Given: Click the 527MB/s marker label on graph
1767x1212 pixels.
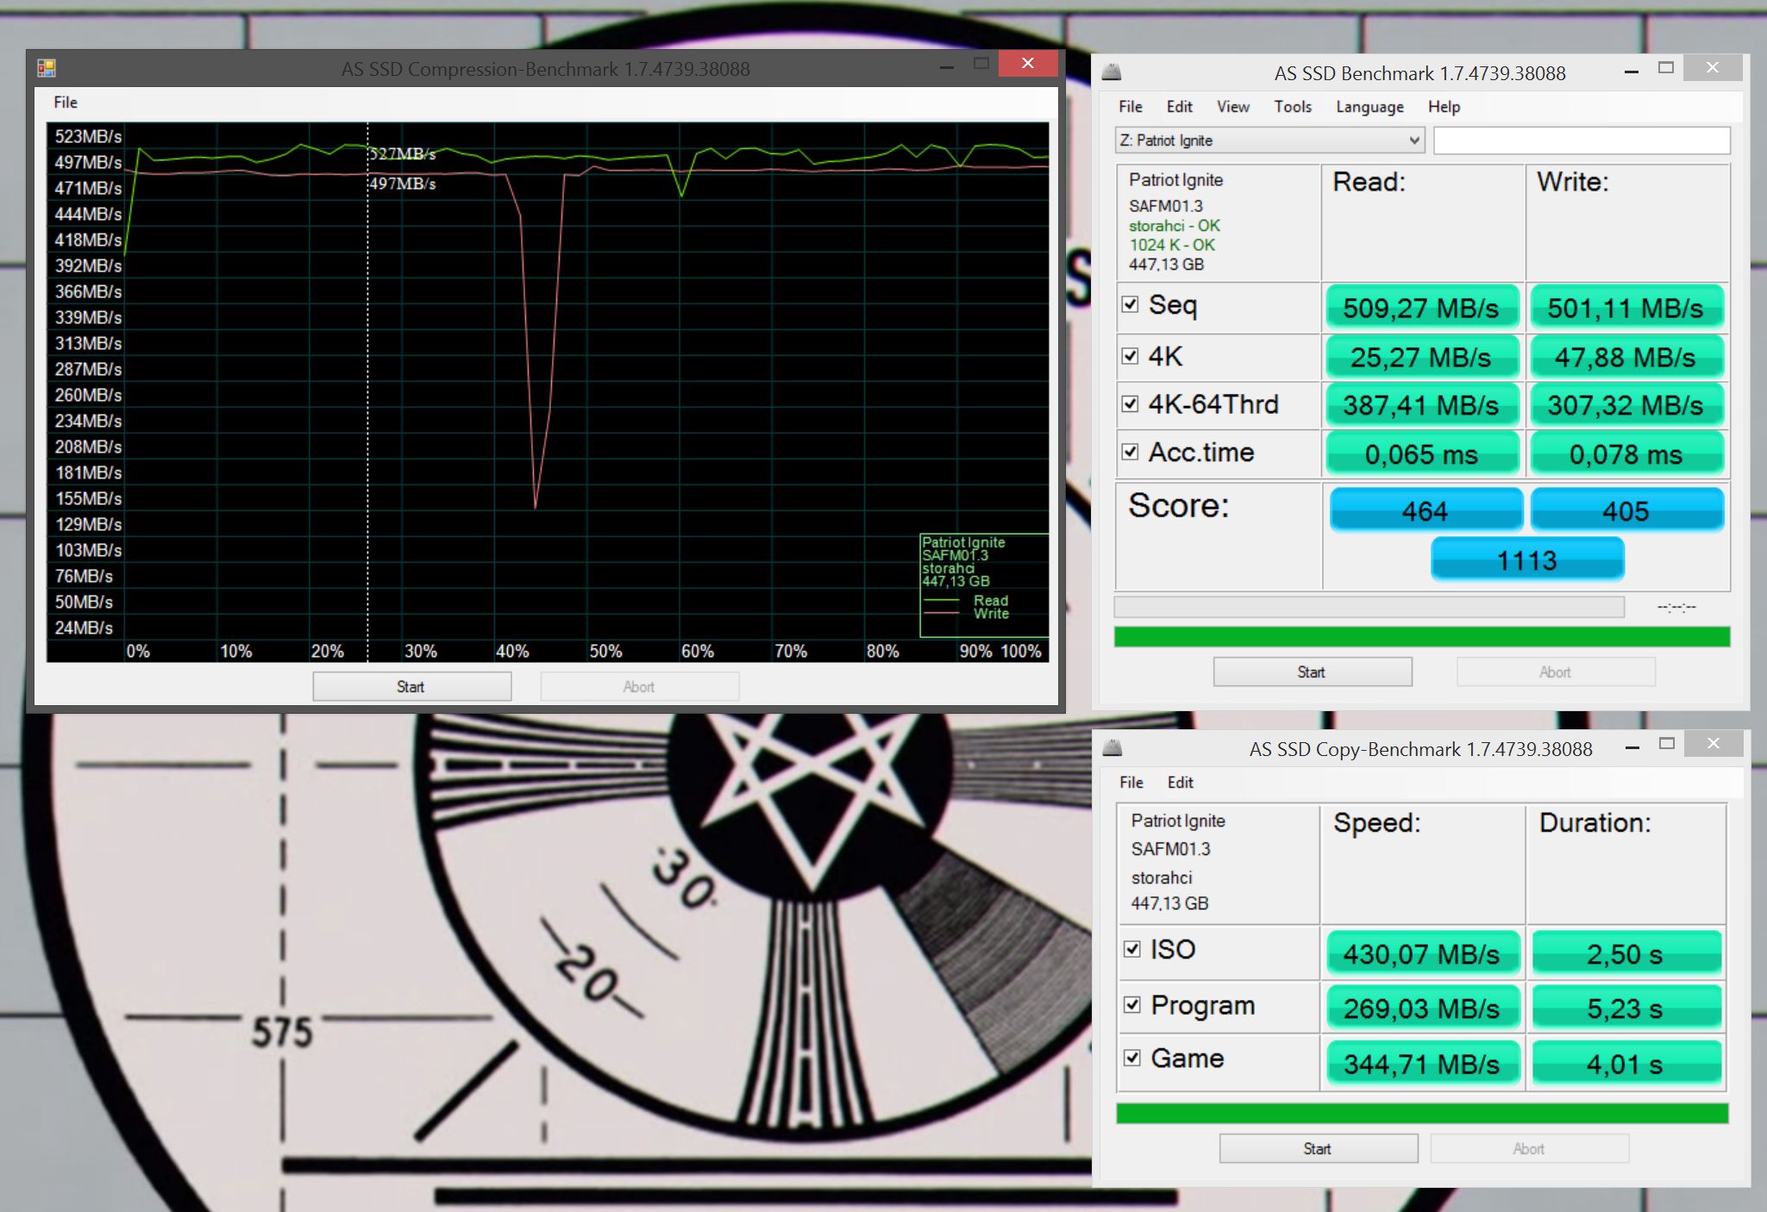Looking at the screenshot, I should [403, 154].
